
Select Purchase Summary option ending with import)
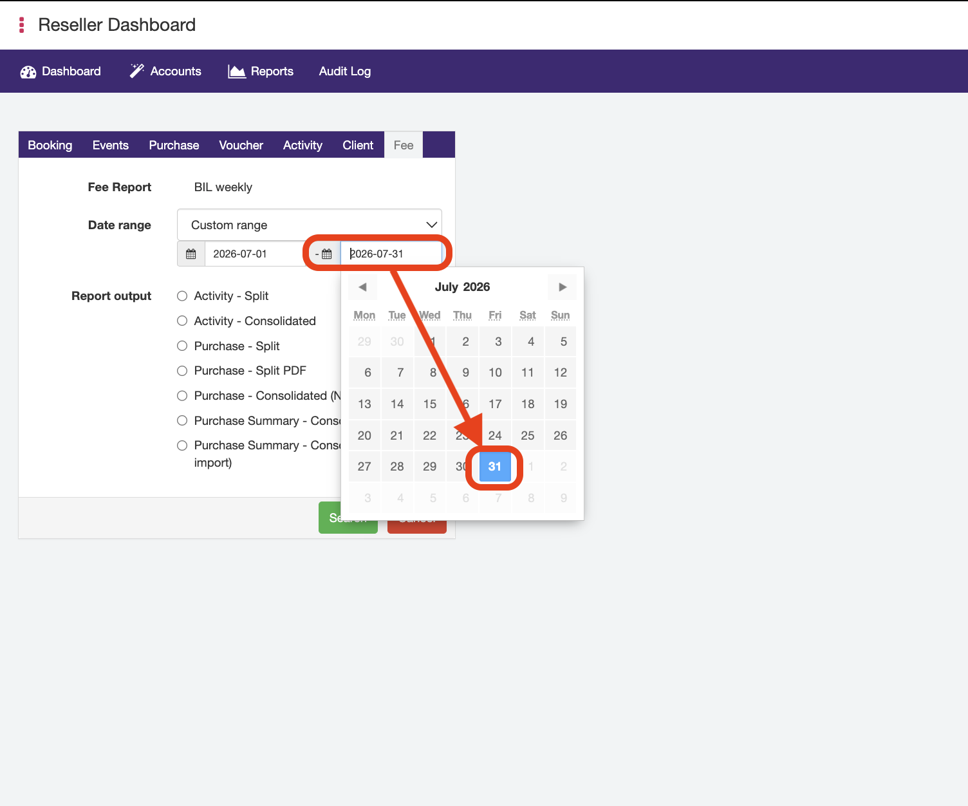tap(182, 445)
